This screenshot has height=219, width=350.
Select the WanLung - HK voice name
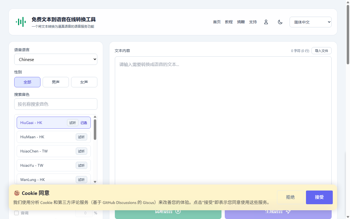pos(33,180)
